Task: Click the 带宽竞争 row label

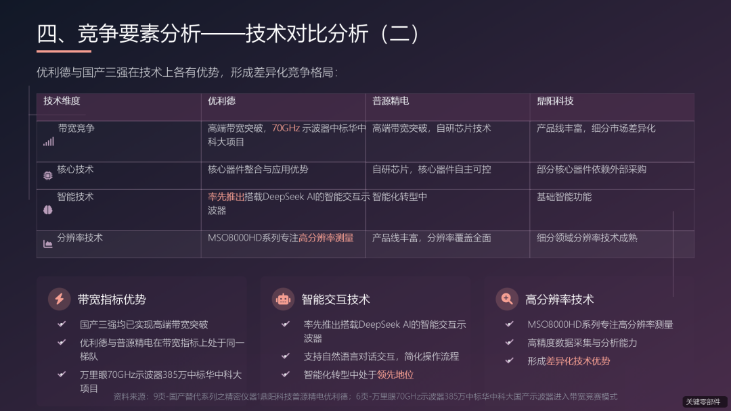Action: pos(76,128)
